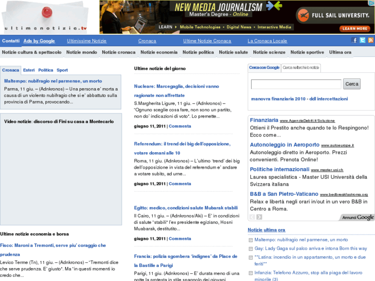Open the Contatti link
The image size is (375, 281).
point(11,41)
